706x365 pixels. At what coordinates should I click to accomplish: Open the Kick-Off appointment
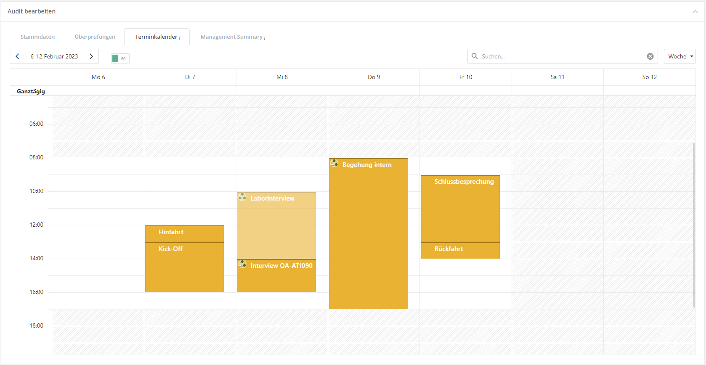184,267
